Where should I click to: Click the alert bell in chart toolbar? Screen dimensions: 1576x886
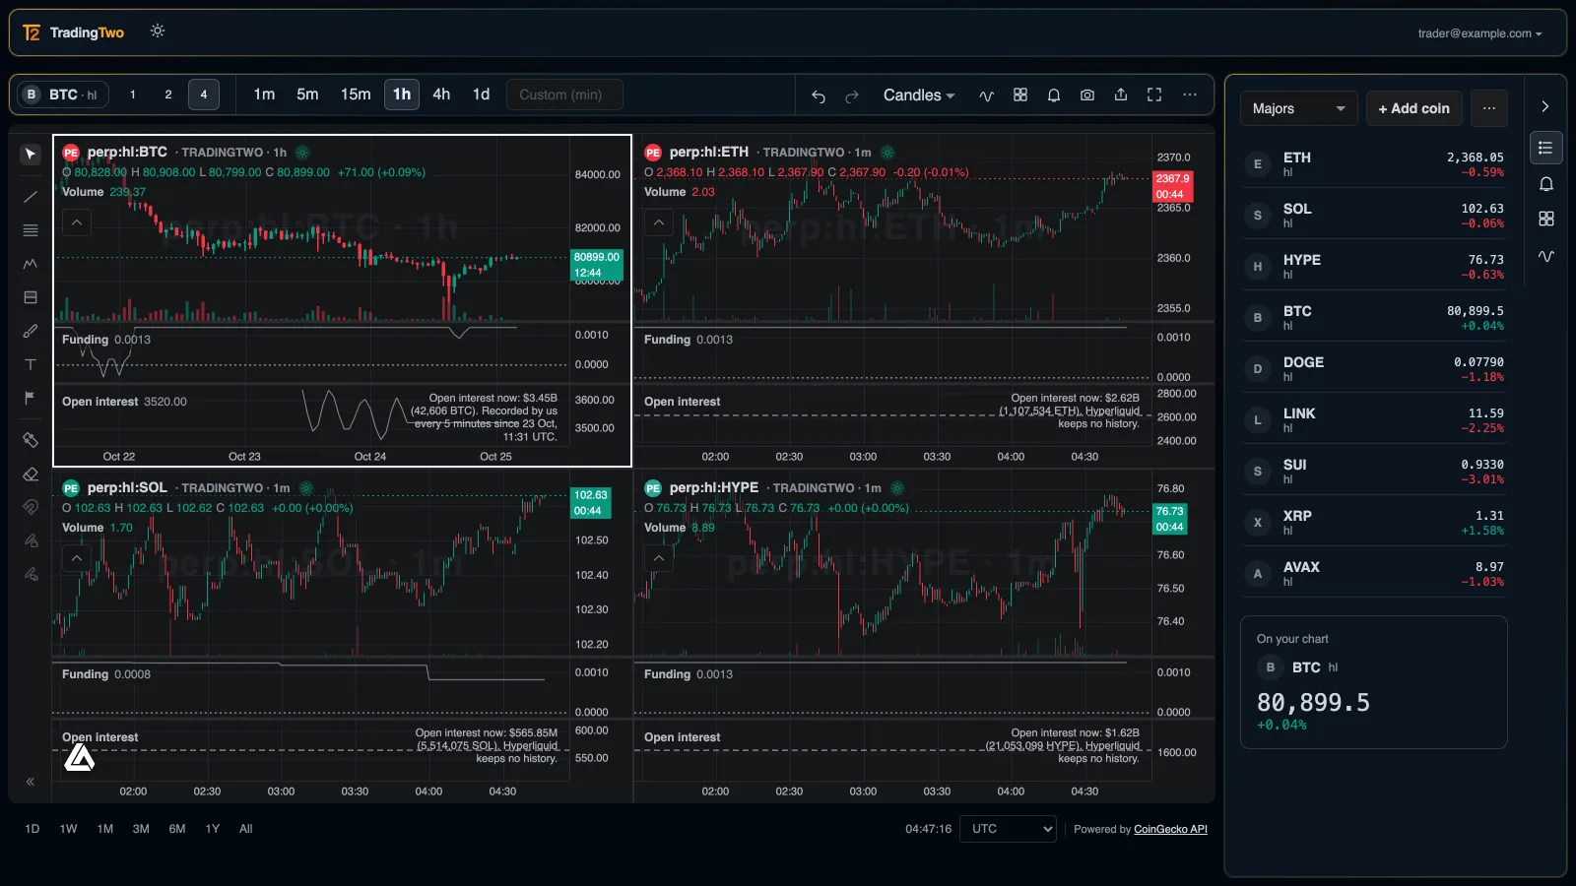pos(1054,95)
